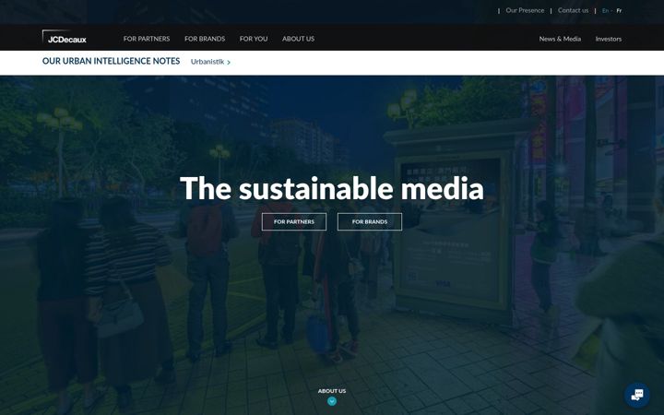Click the For Partners hero button
Viewport: 664px width, 415px height.
click(294, 221)
